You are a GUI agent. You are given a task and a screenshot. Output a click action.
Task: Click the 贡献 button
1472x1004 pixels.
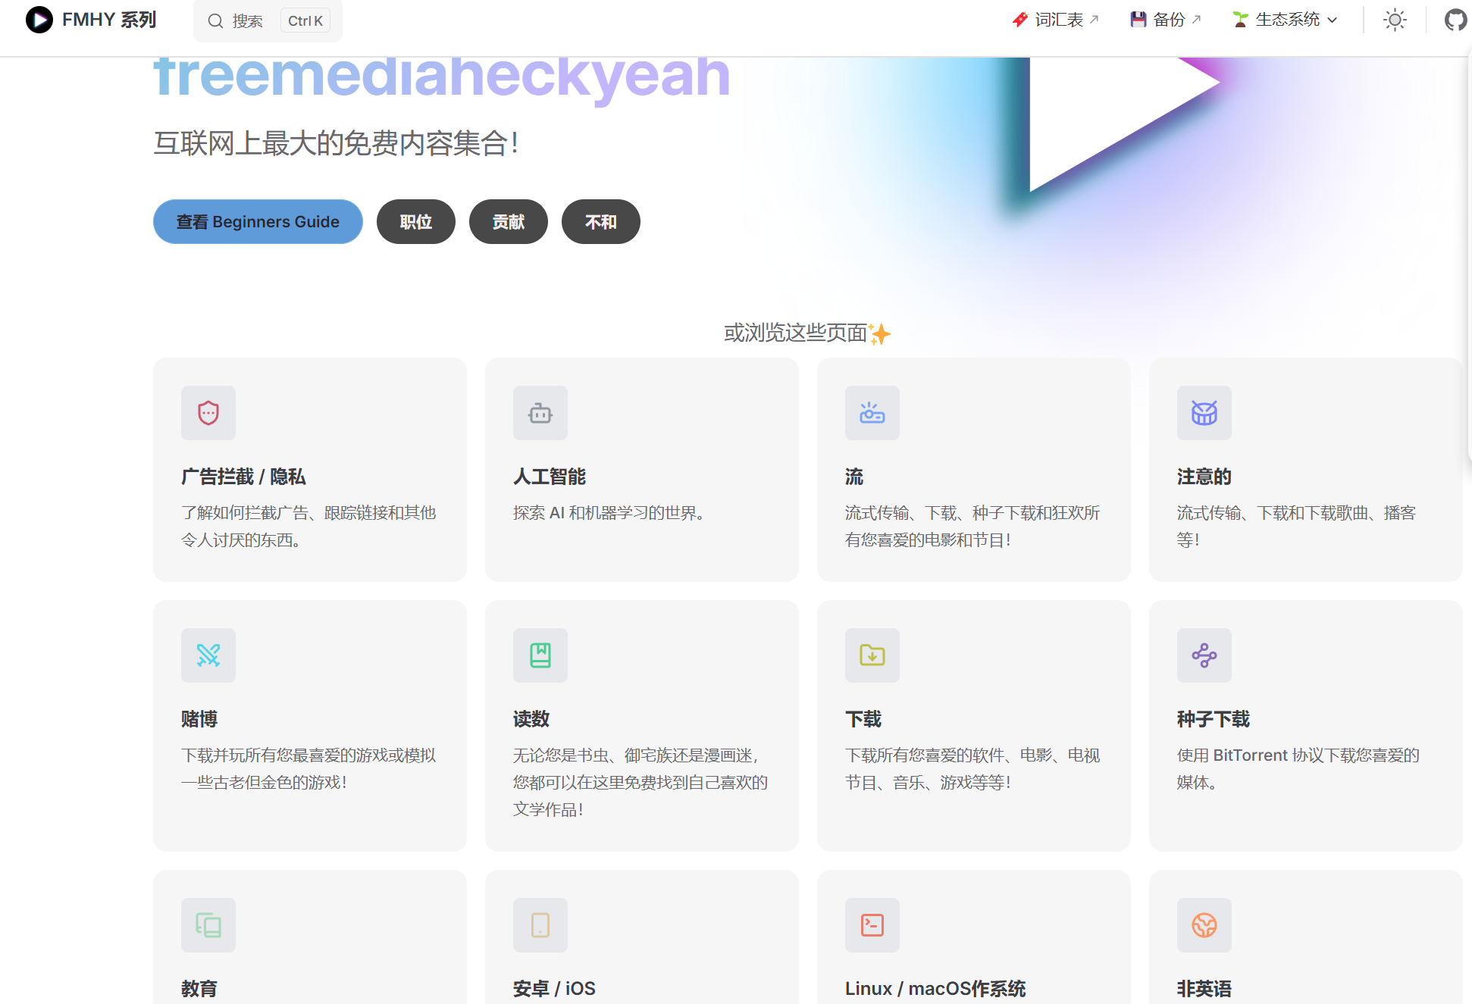point(509,222)
